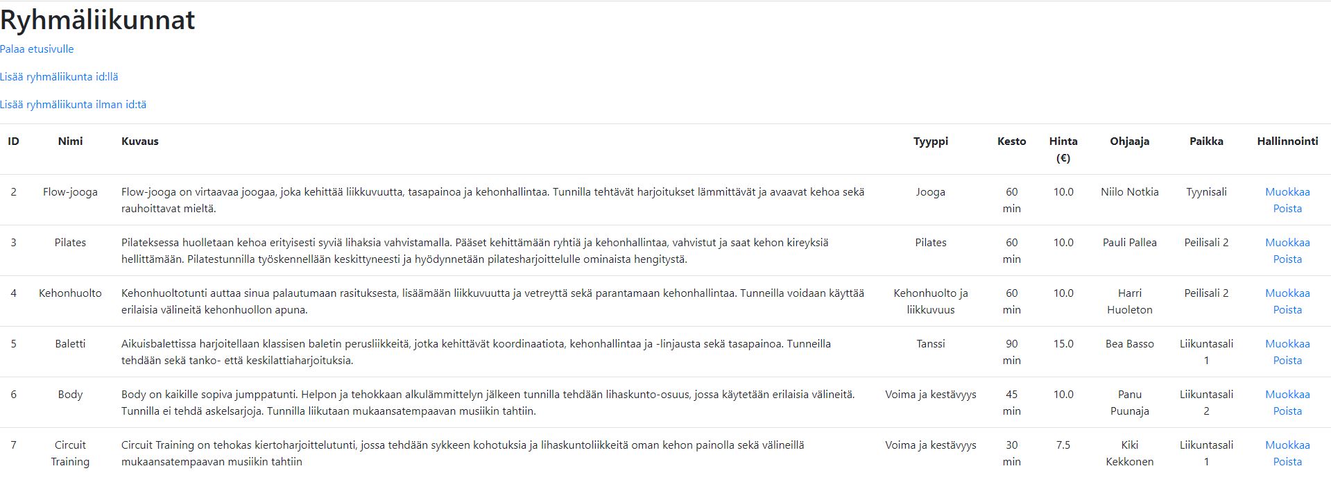Click Poista on the Baletti row
The height and width of the screenshot is (482, 1331).
1288,360
